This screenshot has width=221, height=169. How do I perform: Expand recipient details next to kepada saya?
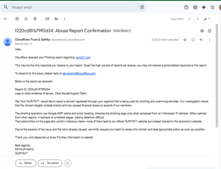click(31, 44)
